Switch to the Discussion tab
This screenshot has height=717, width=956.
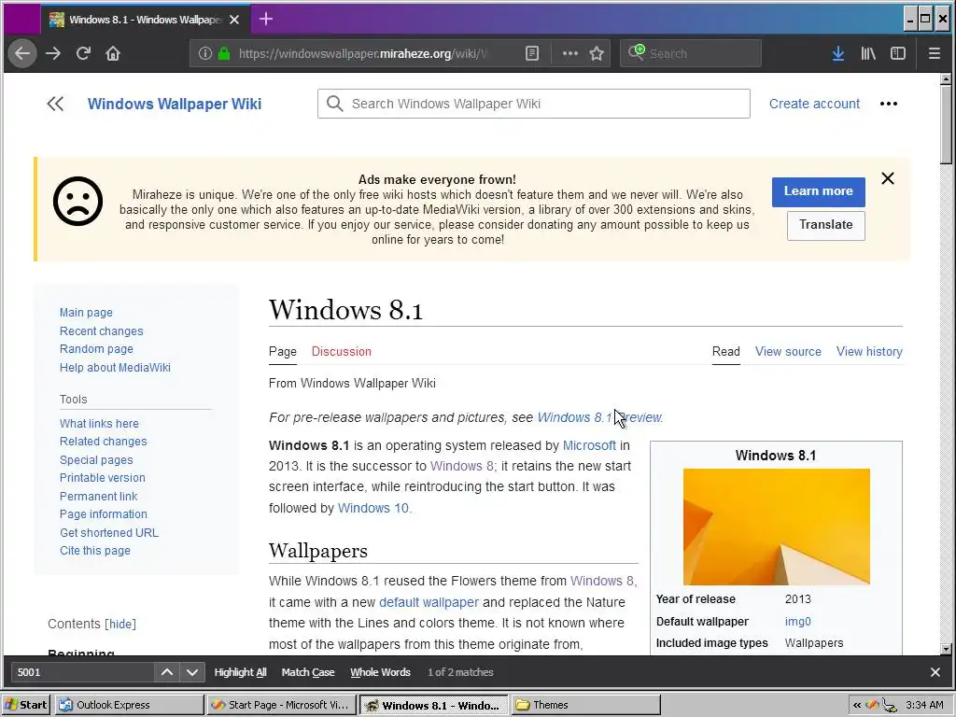pos(342,352)
